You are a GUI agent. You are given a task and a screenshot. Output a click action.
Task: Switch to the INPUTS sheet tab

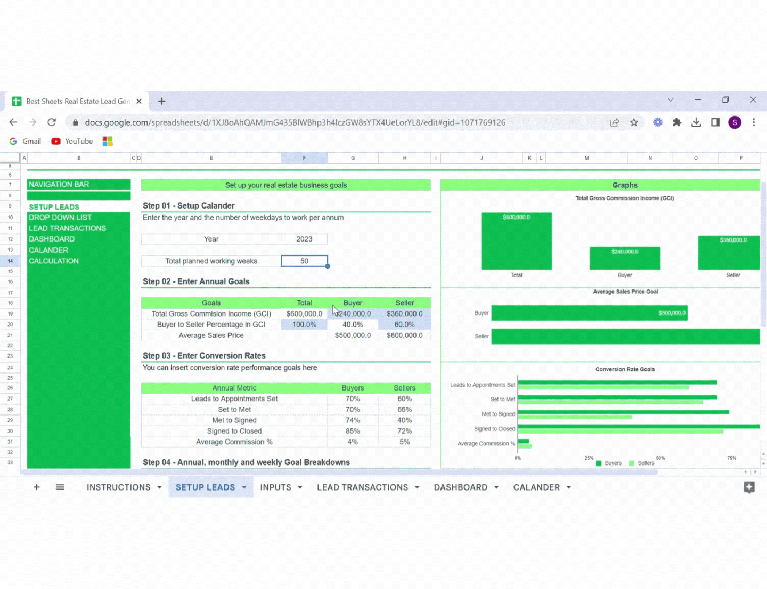(275, 487)
